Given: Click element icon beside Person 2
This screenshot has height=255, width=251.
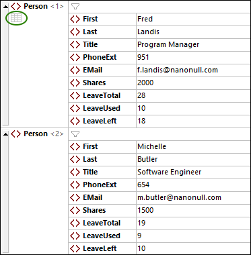Looking at the screenshot, I should [15, 134].
